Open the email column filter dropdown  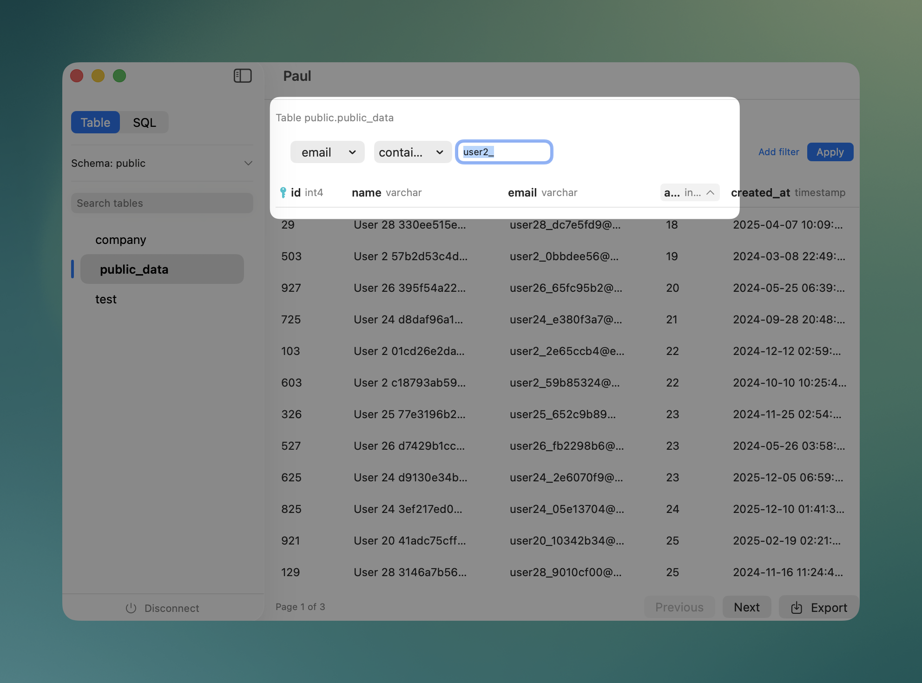coord(327,152)
